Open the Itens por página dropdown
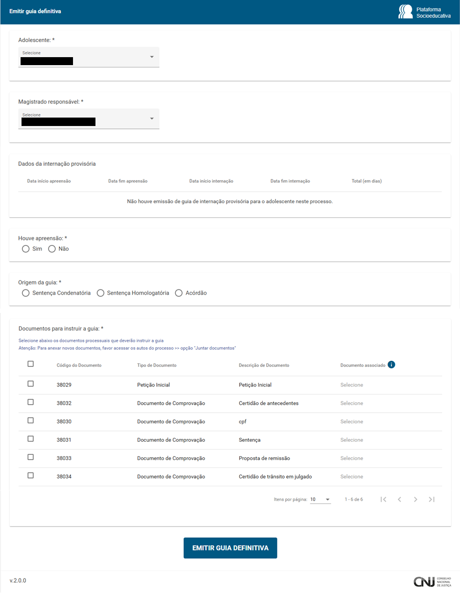This screenshot has width=460, height=593. [320, 499]
